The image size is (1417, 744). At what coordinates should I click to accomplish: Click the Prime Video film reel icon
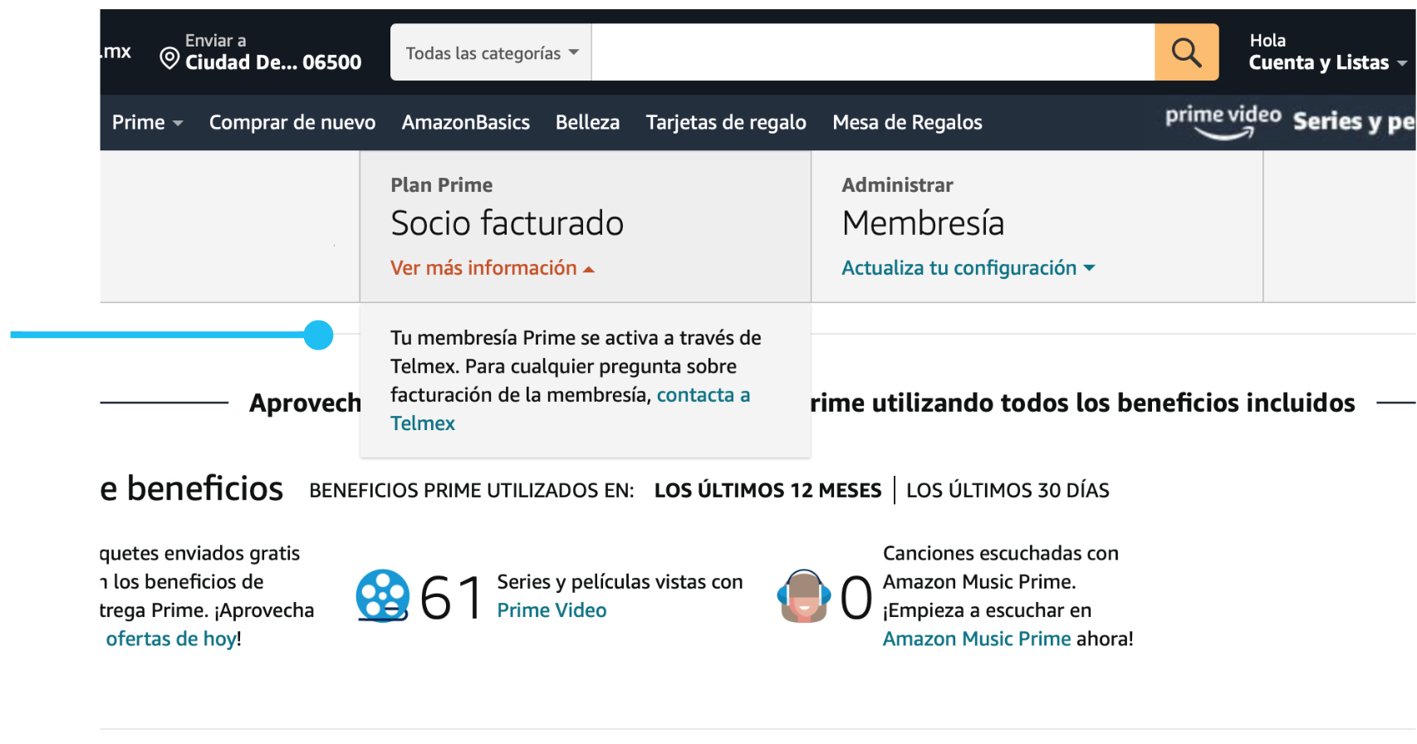coord(383,596)
